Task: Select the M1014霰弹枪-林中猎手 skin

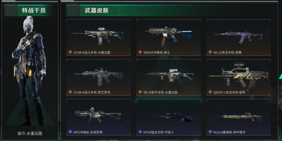Action: pyautogui.click(x=238, y=117)
